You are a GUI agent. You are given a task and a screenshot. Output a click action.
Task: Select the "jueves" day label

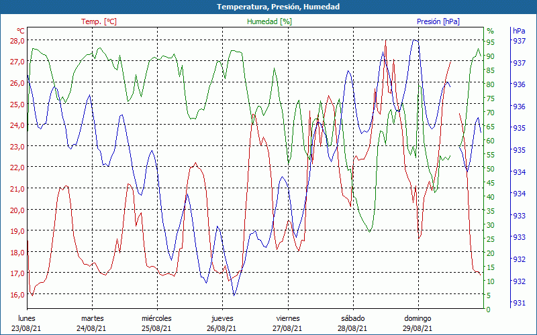pos(223,319)
